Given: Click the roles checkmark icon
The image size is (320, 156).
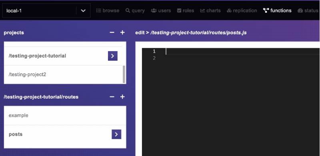Looking at the screenshot, I should pyautogui.click(x=179, y=11).
